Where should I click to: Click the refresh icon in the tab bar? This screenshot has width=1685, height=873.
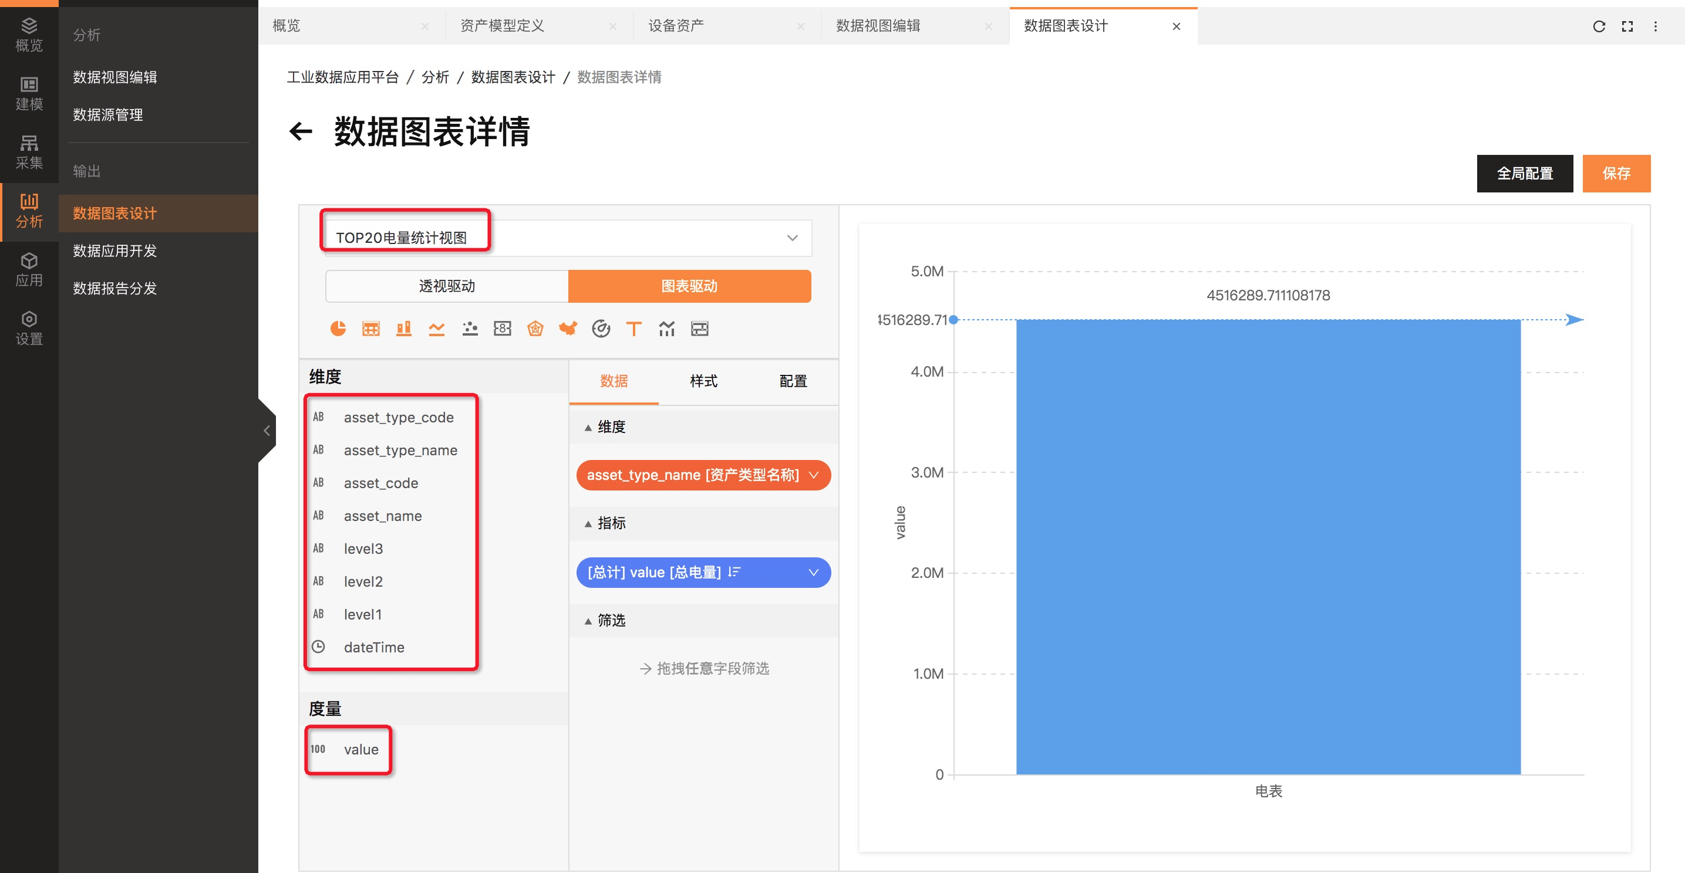point(1599,26)
